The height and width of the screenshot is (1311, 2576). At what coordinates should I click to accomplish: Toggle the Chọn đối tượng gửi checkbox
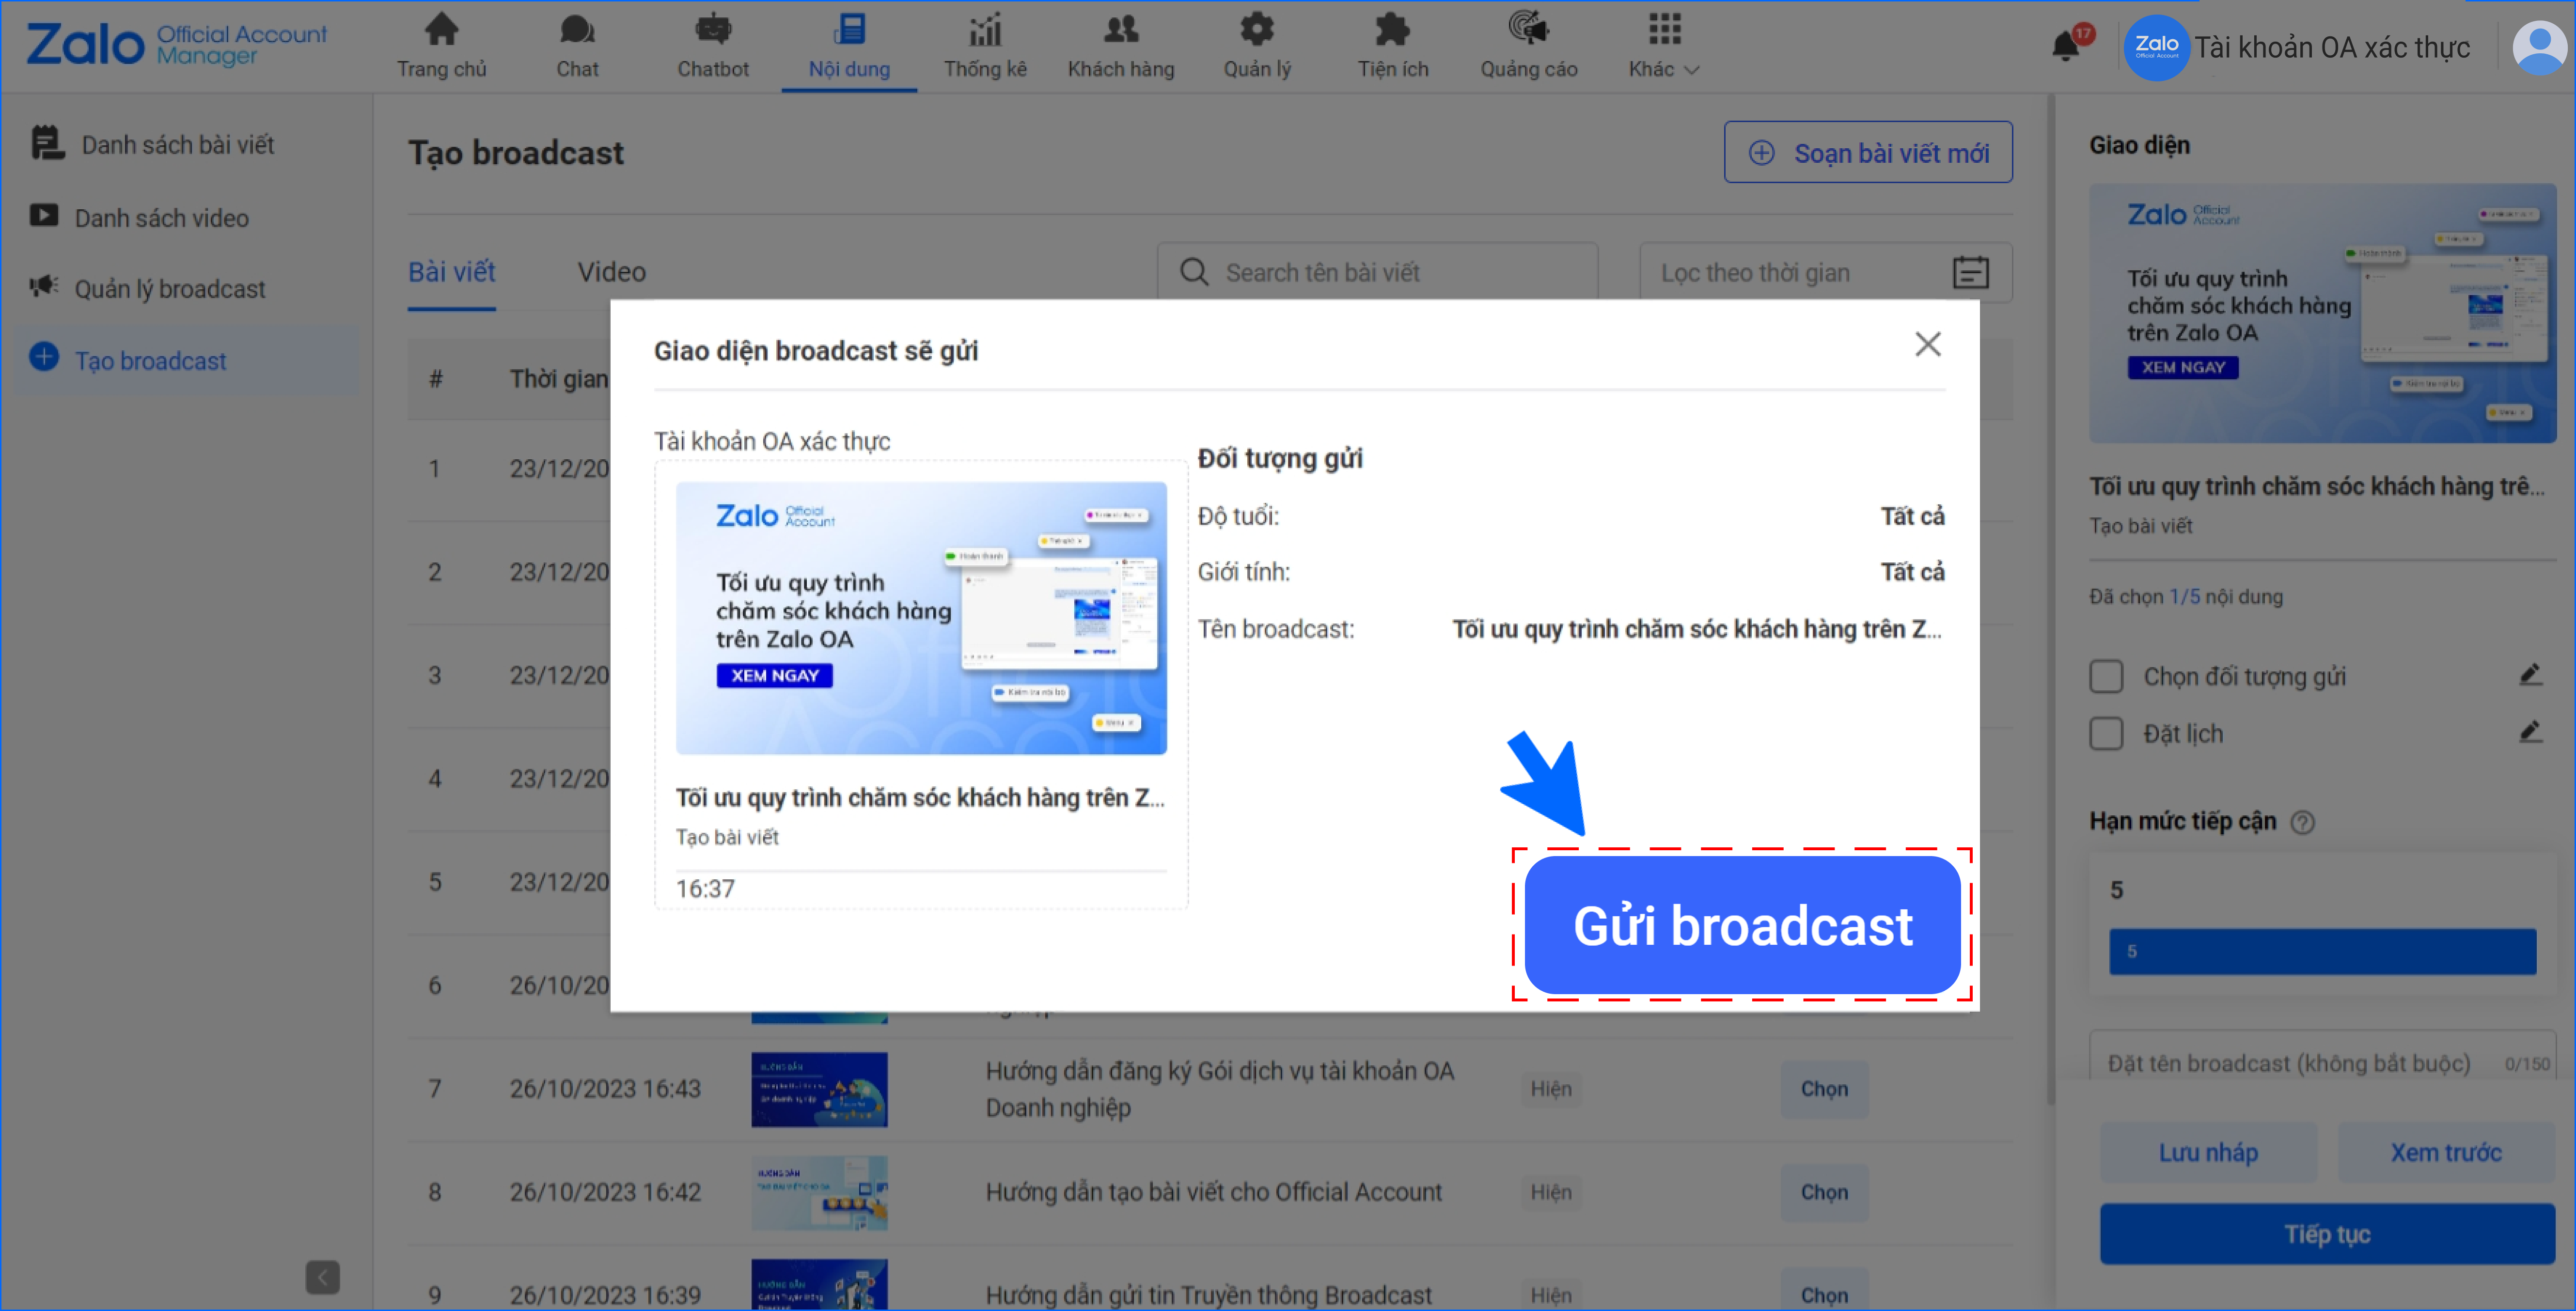click(x=2106, y=677)
